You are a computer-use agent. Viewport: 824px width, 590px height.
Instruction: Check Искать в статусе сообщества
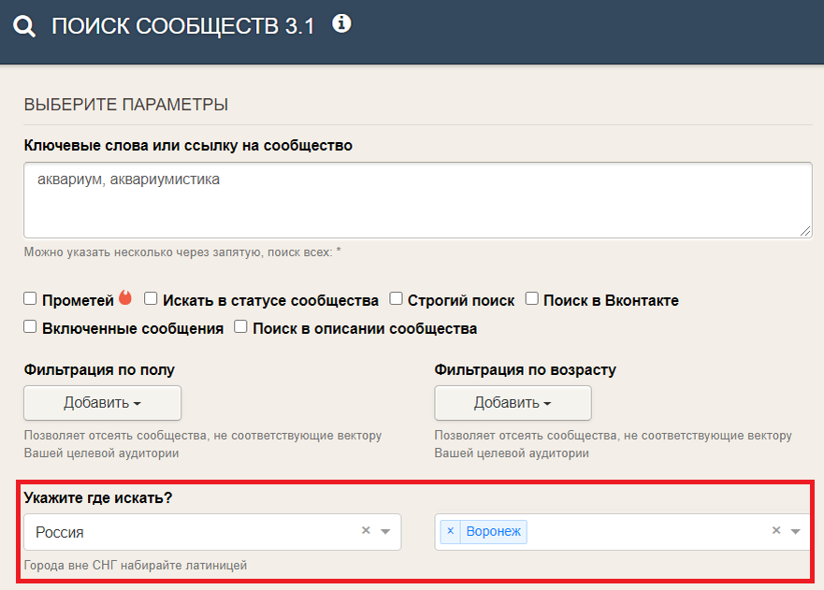(151, 297)
